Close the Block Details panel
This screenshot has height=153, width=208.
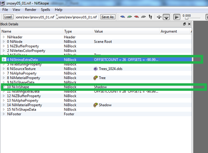(x=189, y=24)
